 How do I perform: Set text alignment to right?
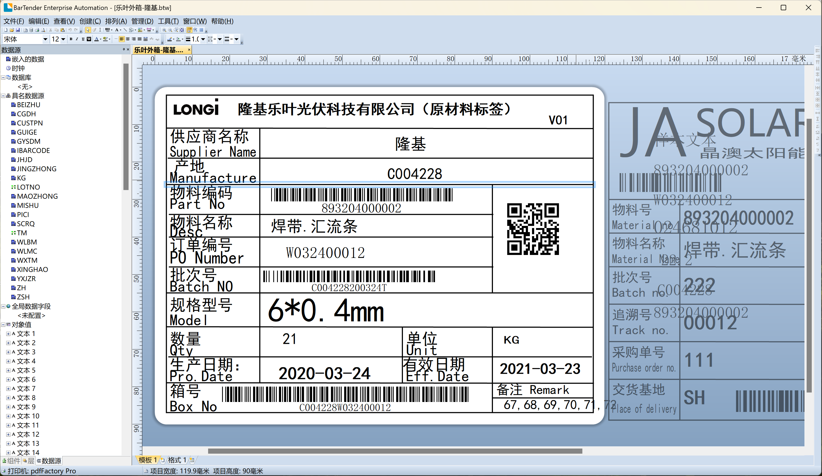tap(133, 39)
